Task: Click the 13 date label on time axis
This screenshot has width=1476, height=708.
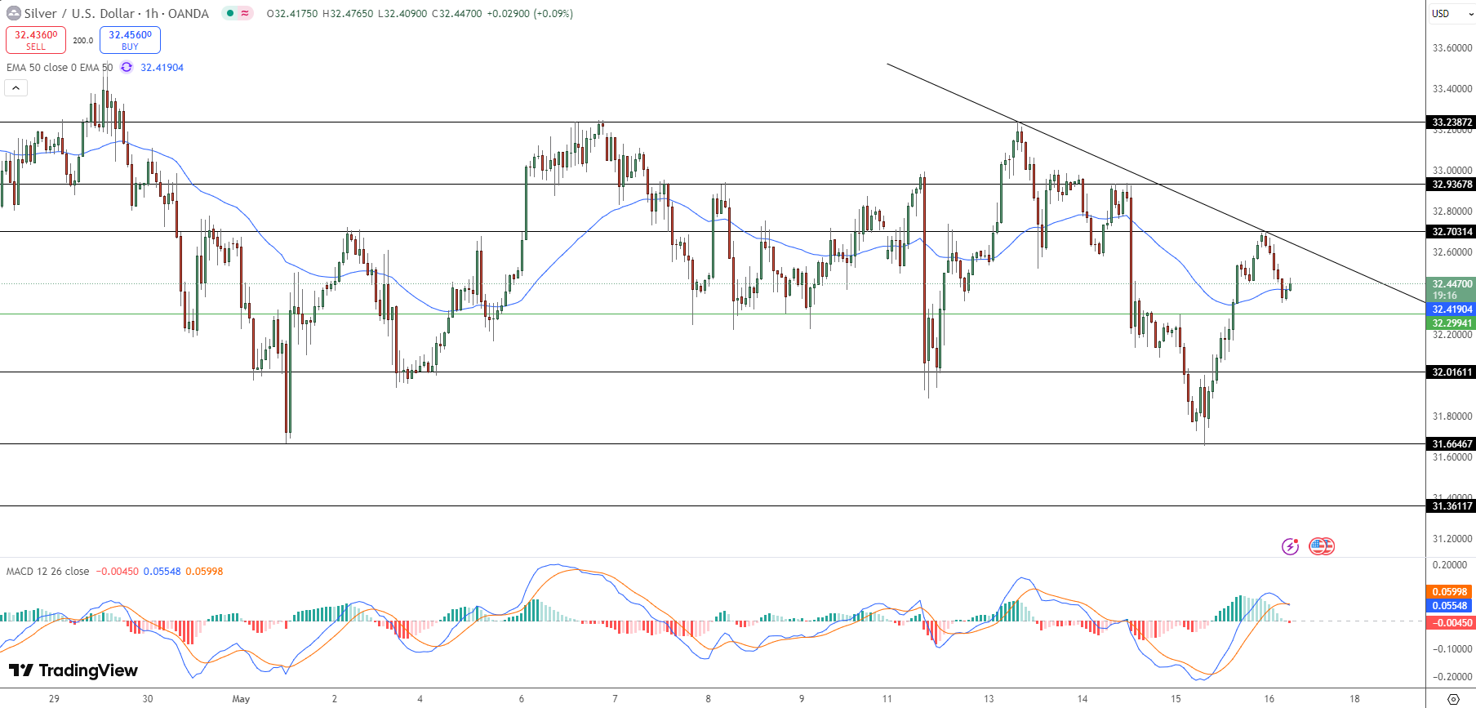Action: [989, 698]
